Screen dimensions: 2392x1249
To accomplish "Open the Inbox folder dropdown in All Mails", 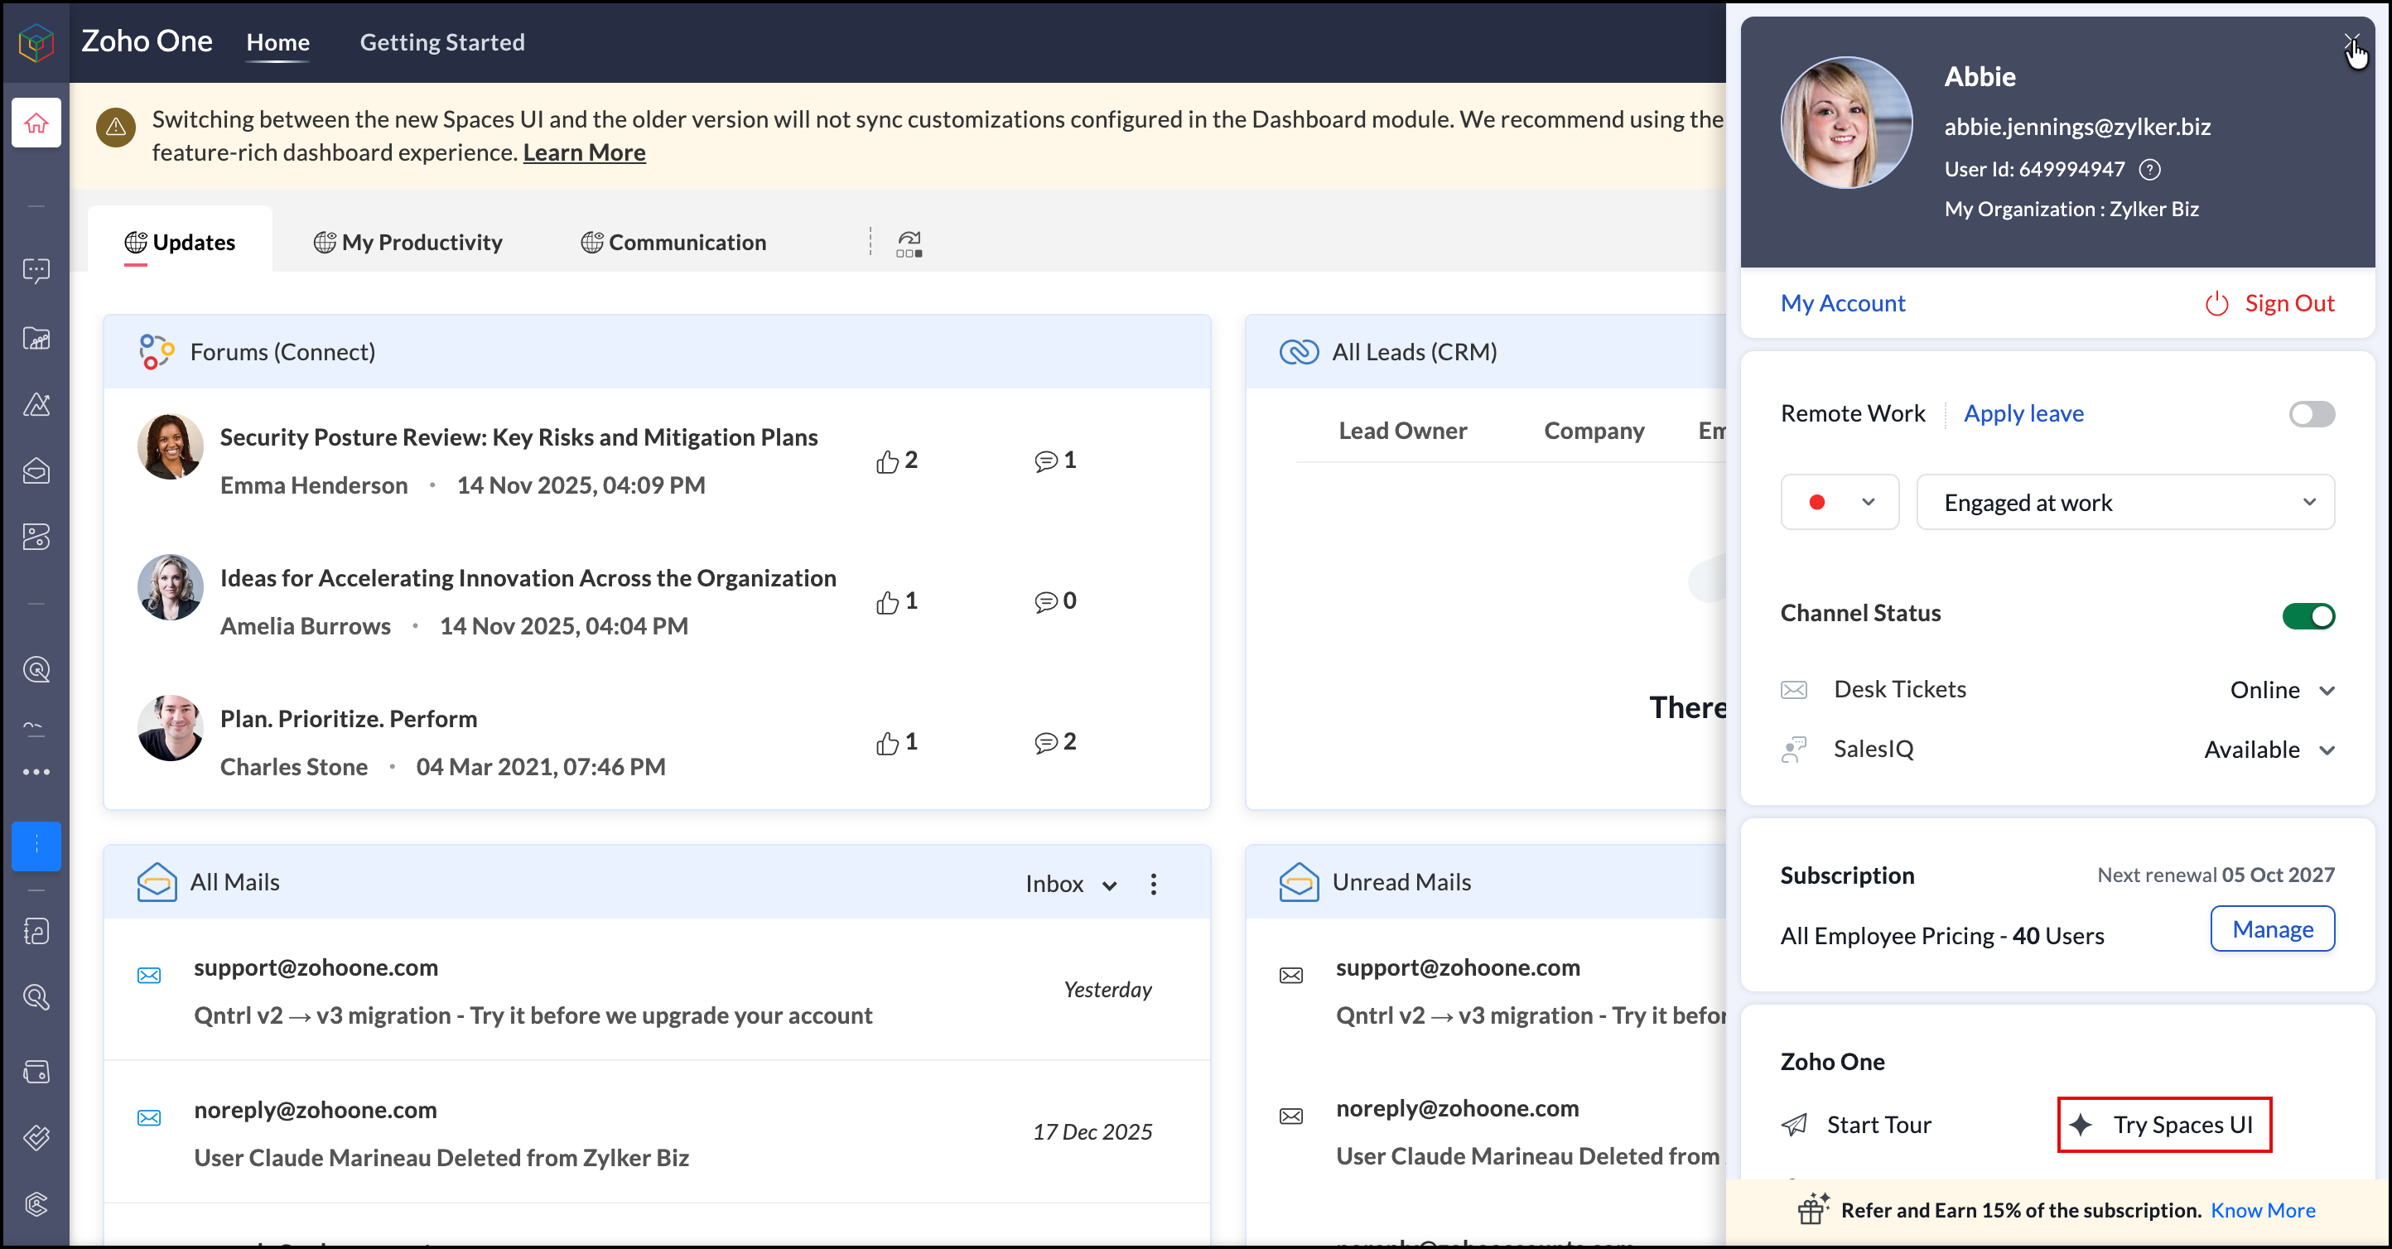I will click(1070, 883).
